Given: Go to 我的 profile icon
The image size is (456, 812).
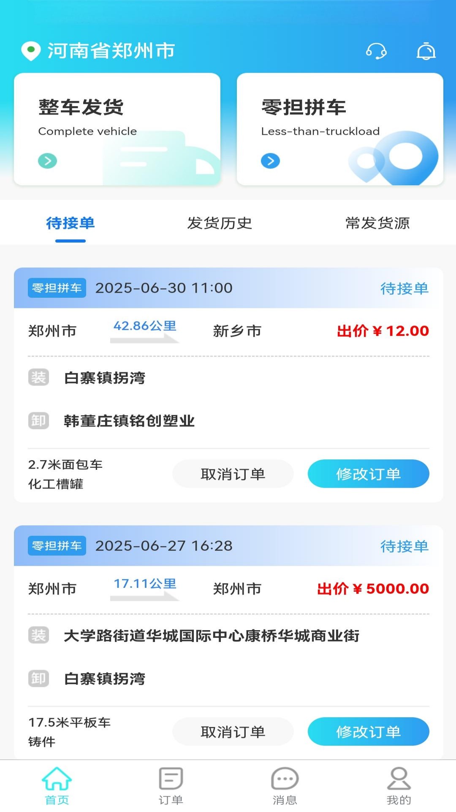Looking at the screenshot, I should [399, 786].
